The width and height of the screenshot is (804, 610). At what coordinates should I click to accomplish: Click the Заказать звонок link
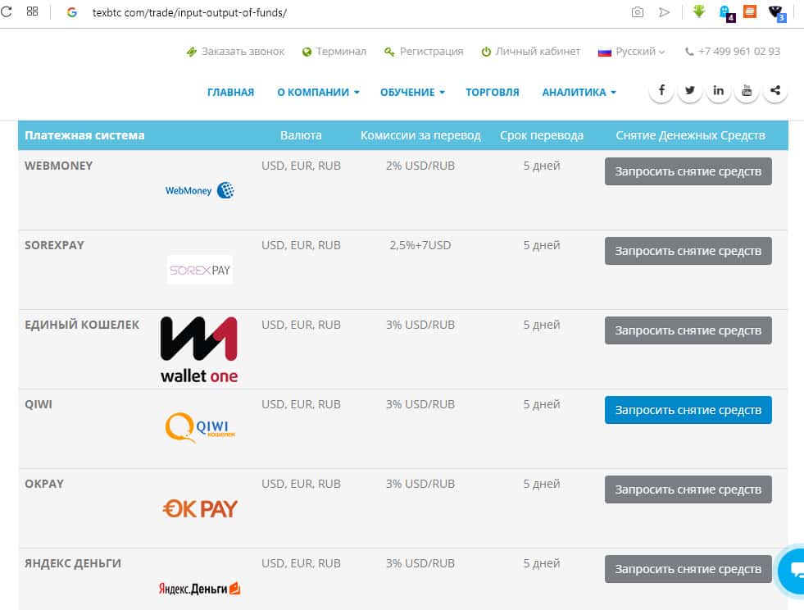(x=243, y=52)
